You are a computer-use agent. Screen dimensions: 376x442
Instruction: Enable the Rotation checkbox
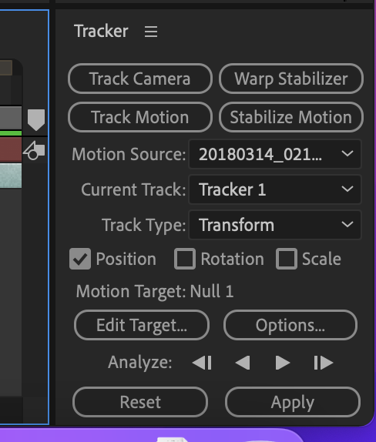pyautogui.click(x=185, y=259)
